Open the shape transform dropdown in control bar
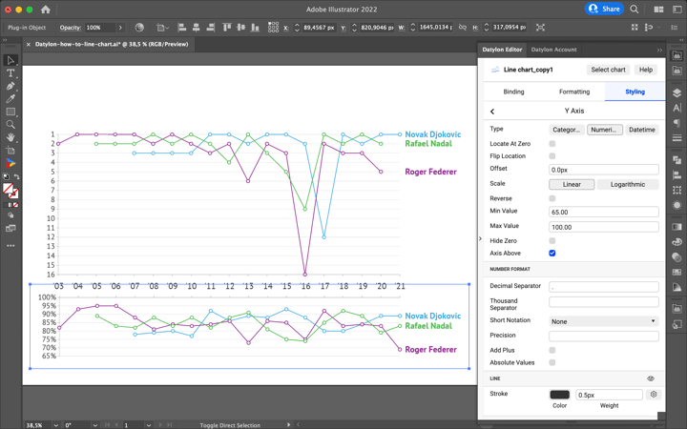The width and height of the screenshot is (687, 429). coord(162,28)
